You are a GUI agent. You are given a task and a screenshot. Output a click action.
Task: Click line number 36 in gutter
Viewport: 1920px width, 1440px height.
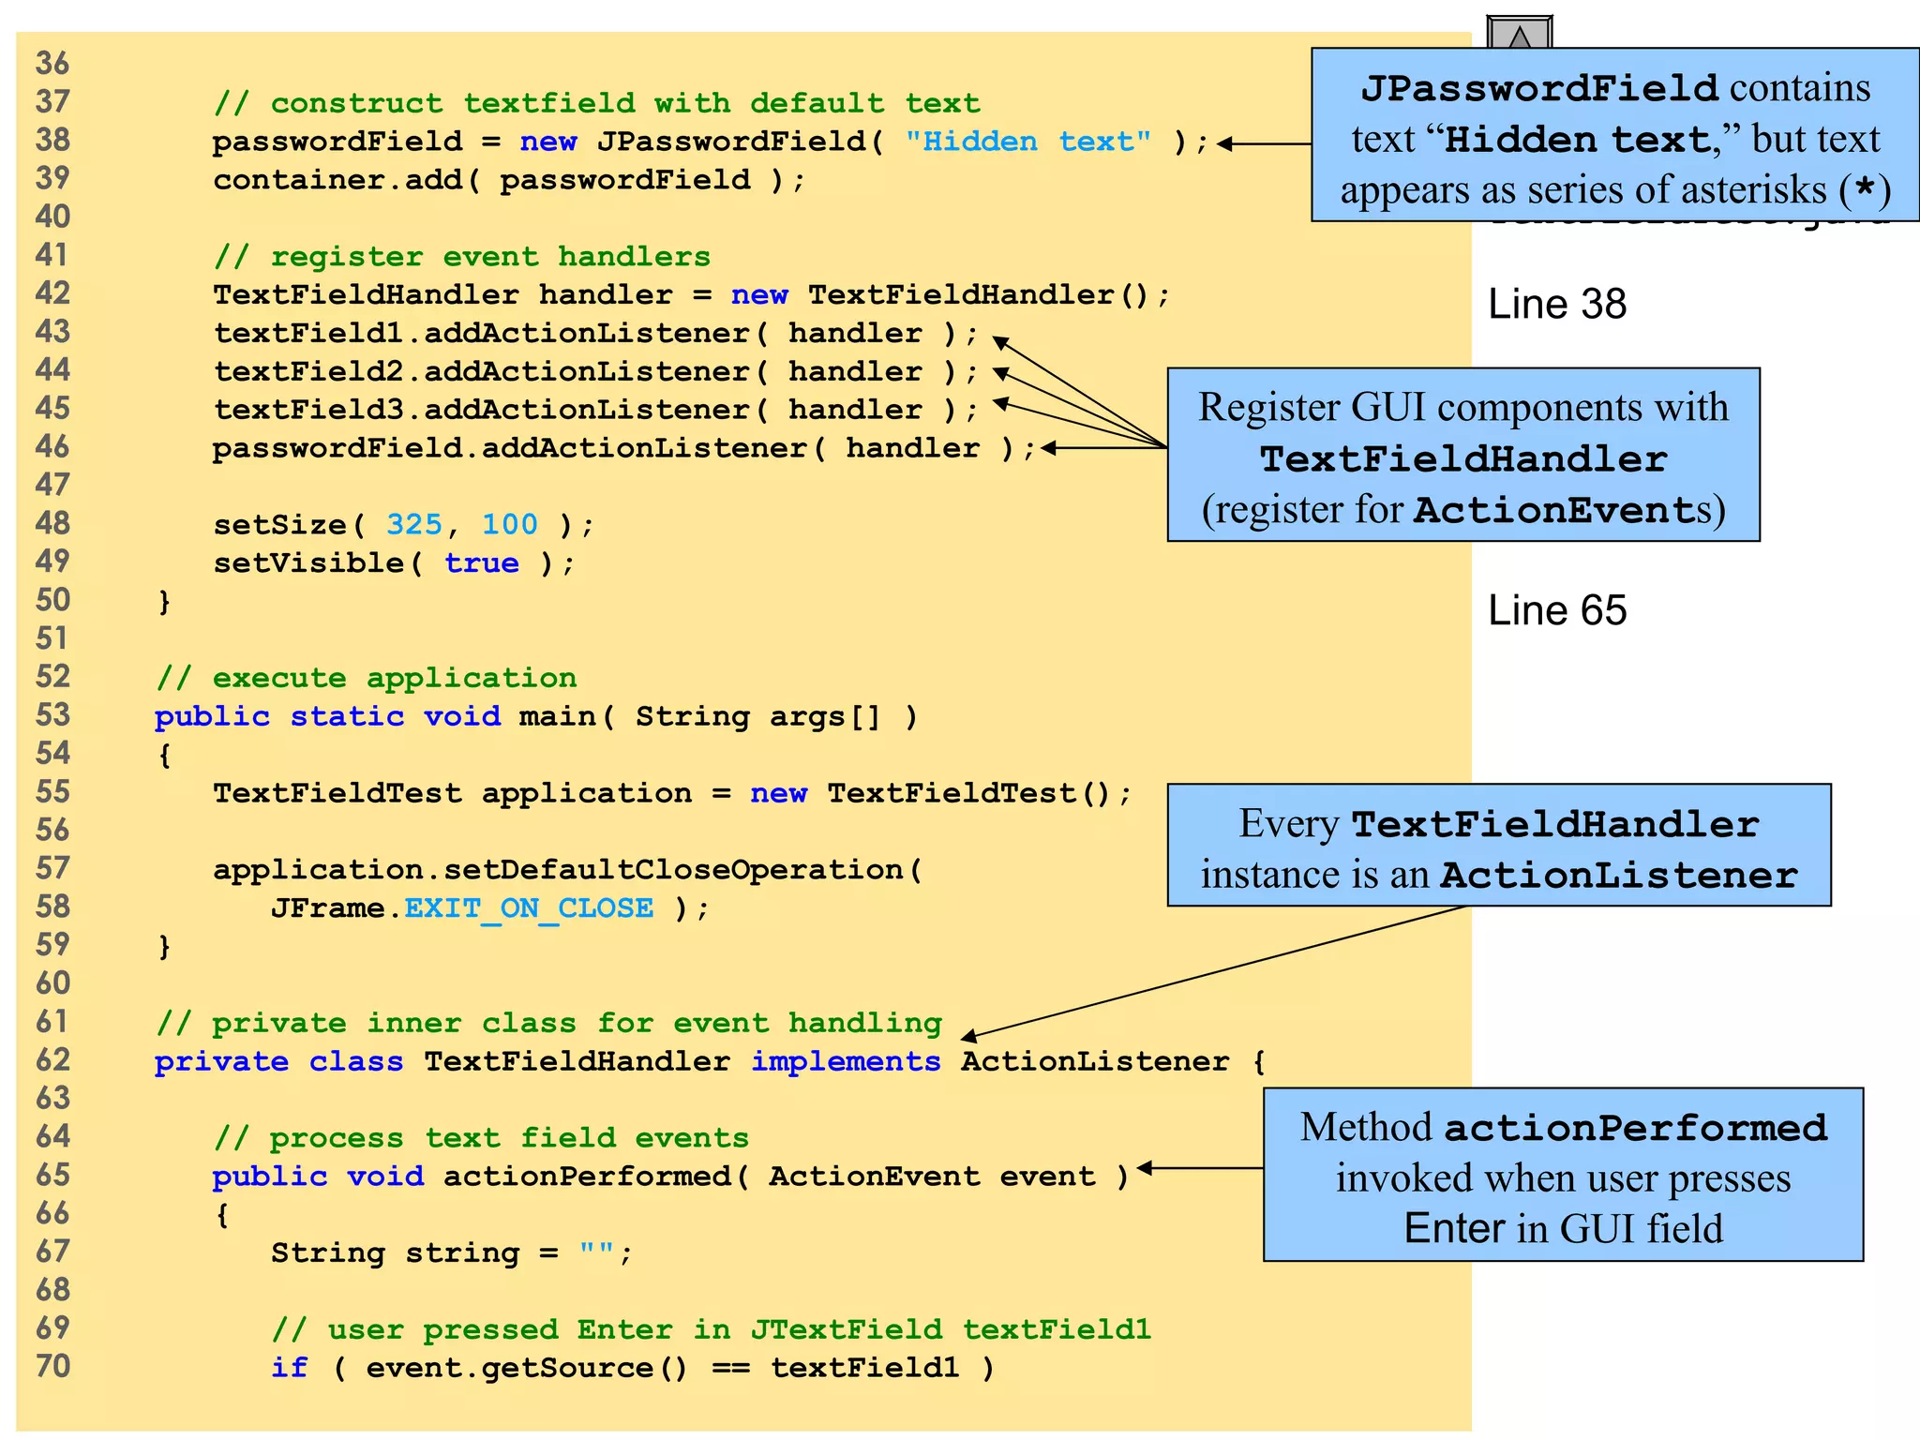pos(52,64)
